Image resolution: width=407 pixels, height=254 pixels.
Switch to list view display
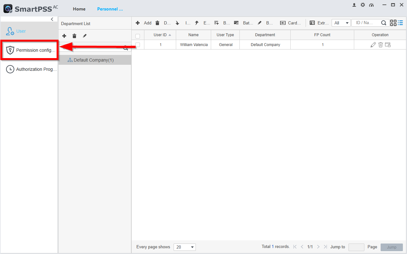400,23
